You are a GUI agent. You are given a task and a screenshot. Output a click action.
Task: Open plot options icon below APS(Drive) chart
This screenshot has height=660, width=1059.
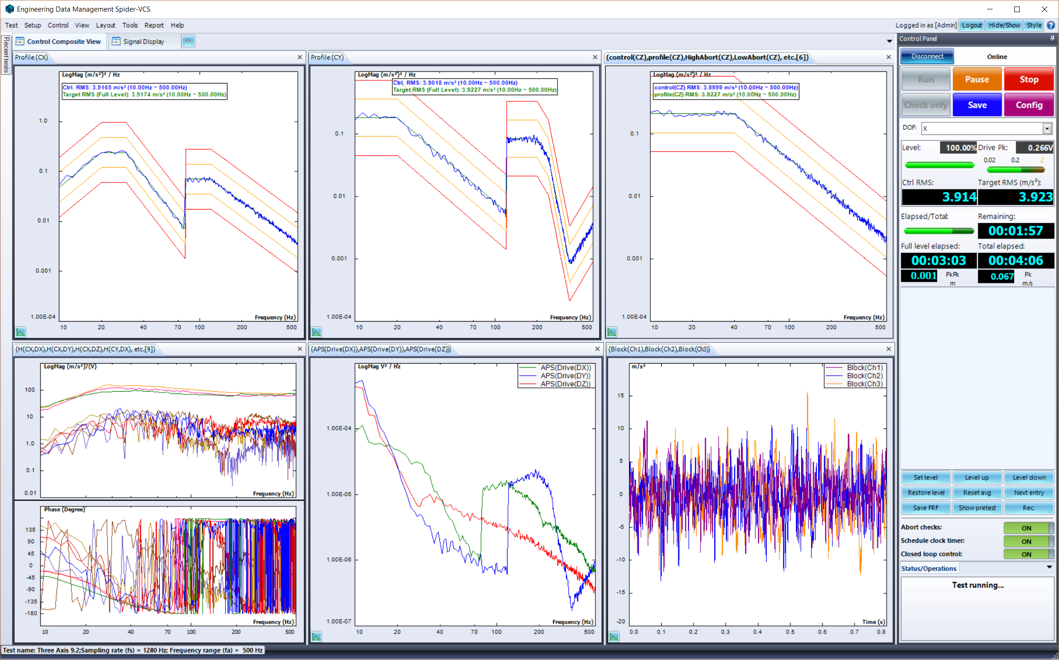tap(316, 636)
